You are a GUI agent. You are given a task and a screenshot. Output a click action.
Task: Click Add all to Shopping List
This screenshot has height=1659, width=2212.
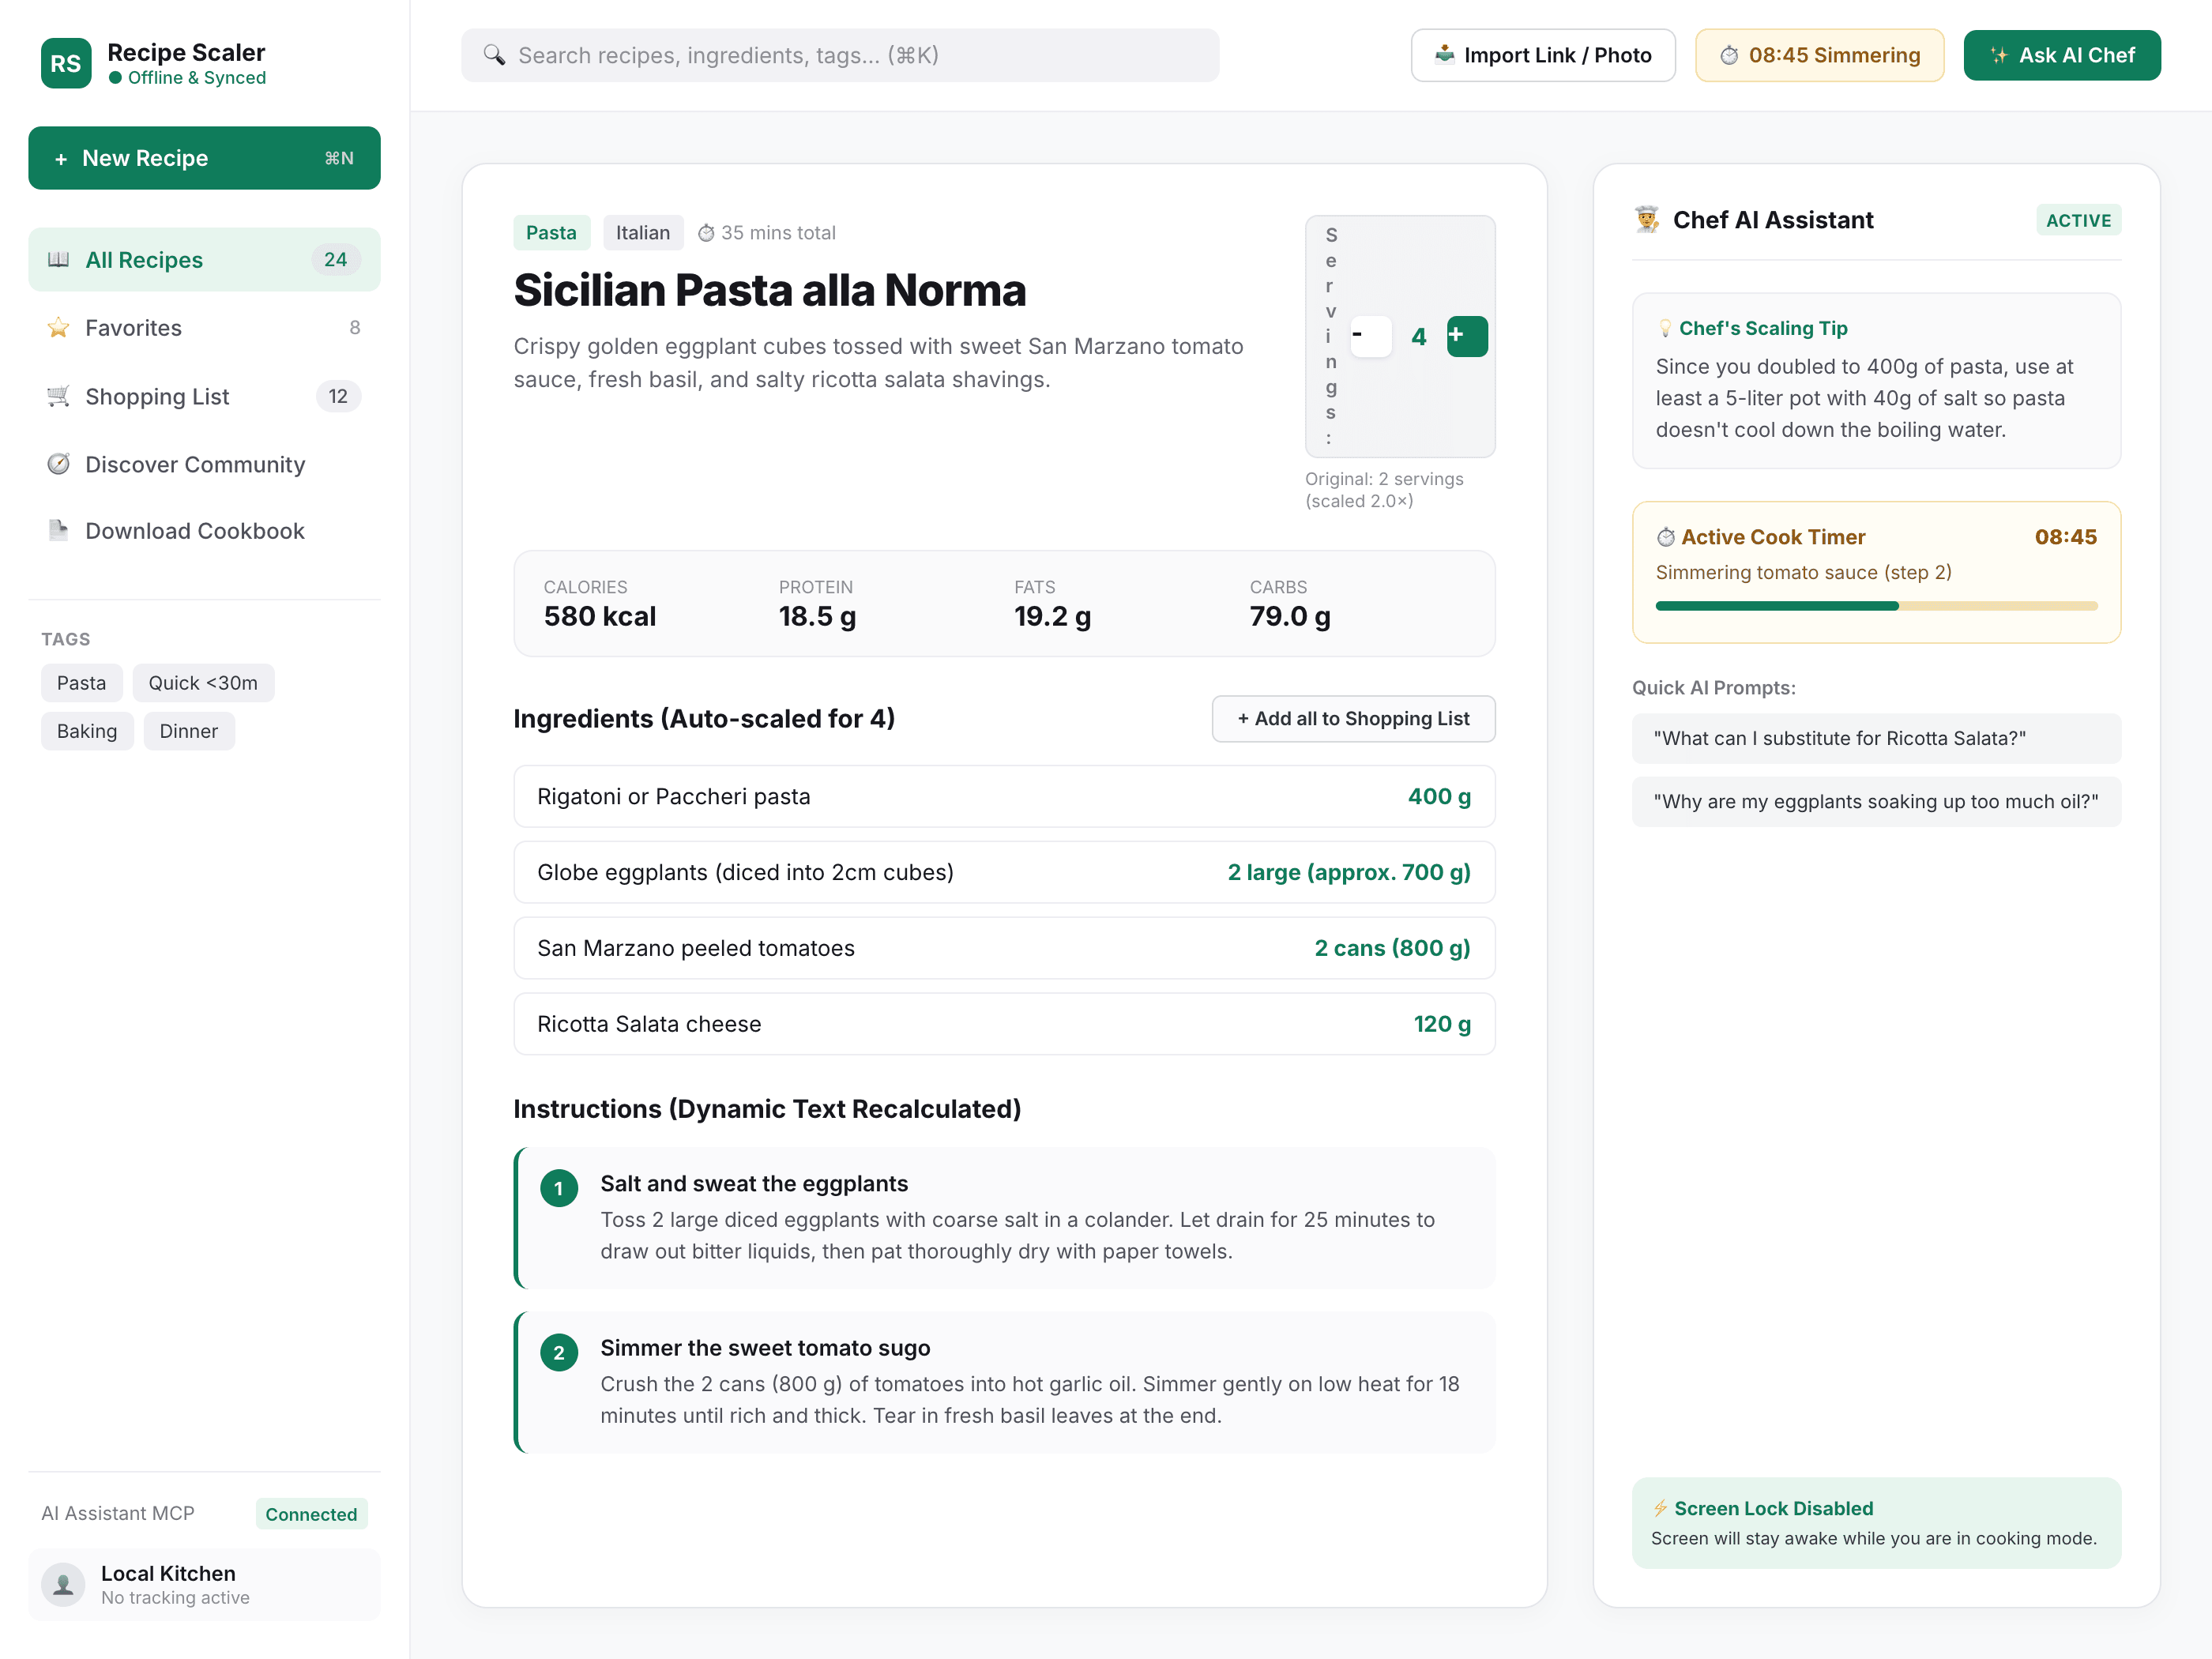[x=1353, y=719]
